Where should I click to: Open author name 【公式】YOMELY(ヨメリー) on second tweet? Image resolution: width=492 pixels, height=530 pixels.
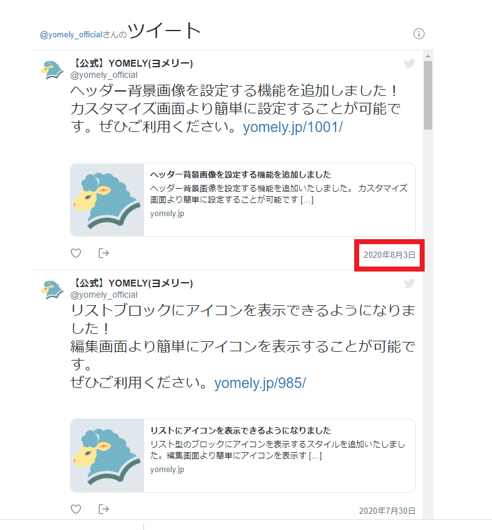[x=132, y=283]
